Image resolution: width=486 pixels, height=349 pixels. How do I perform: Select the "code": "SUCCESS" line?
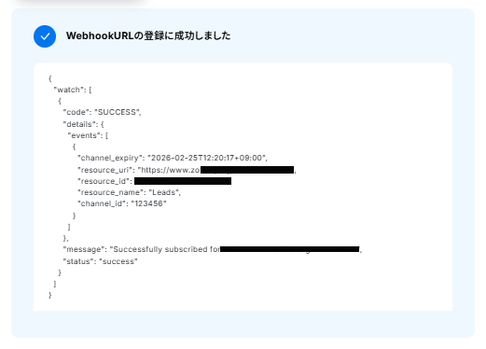click(x=102, y=112)
